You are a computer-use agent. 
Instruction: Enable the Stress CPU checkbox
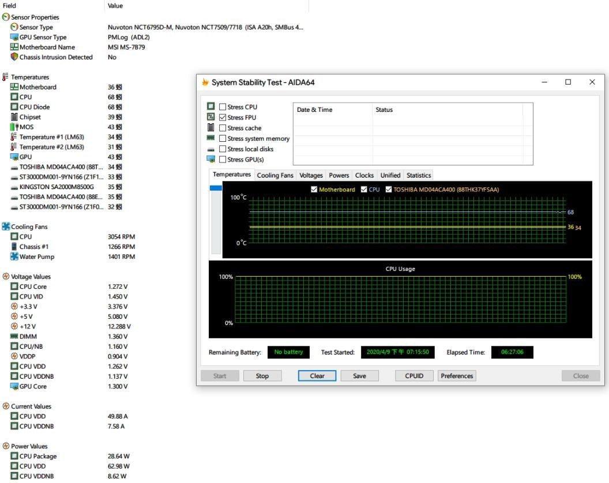223,107
